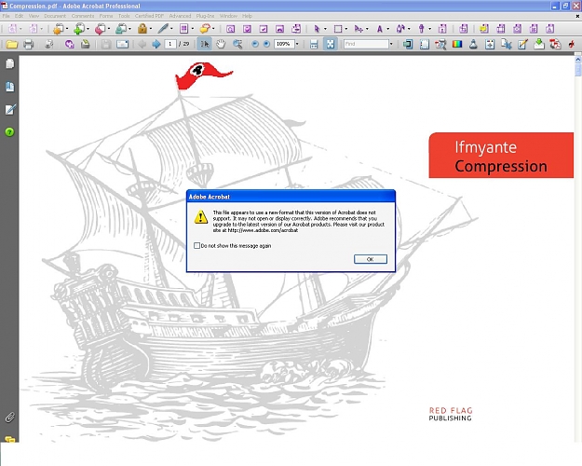Click the scrolling pages (fit width) icon
Screen dimensions: 582x466
[x=314, y=44]
